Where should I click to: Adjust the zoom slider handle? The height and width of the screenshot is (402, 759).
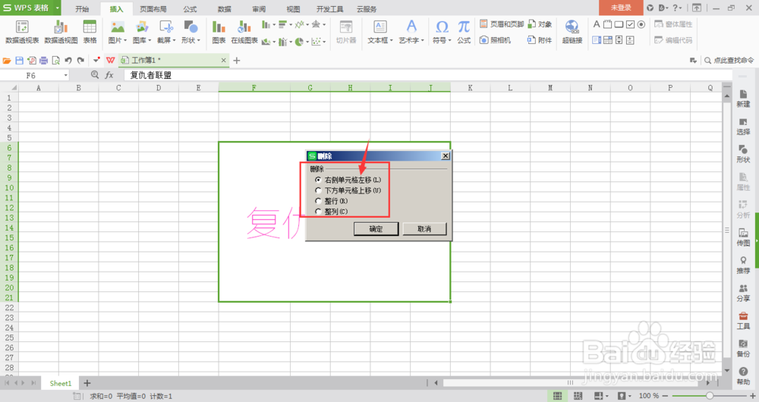pos(709,396)
